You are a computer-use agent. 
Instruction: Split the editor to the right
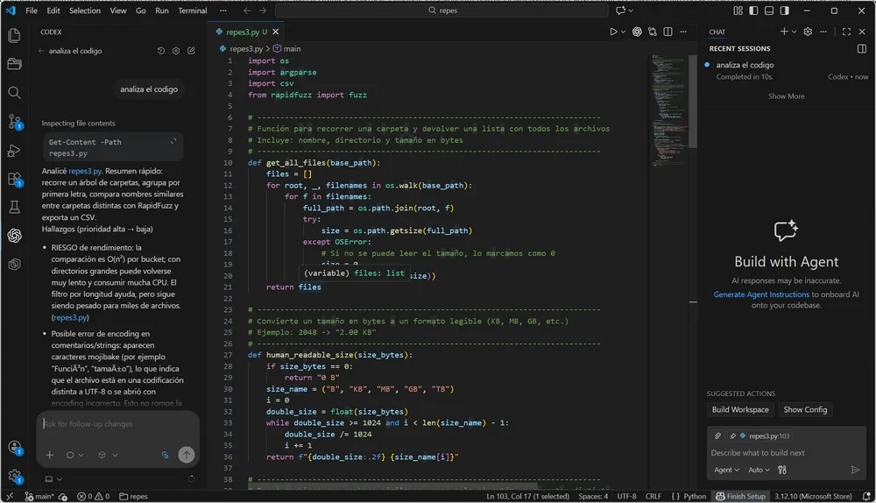668,32
